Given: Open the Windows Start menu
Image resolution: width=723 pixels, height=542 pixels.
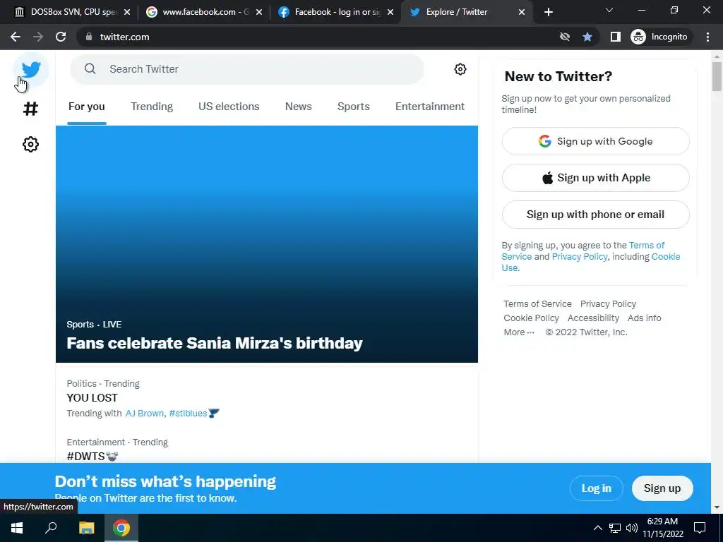Looking at the screenshot, I should click(17, 528).
